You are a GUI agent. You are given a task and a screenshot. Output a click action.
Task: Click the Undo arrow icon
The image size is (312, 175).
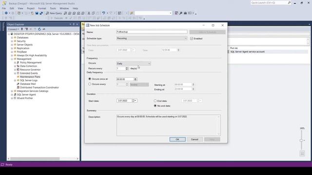103,13
